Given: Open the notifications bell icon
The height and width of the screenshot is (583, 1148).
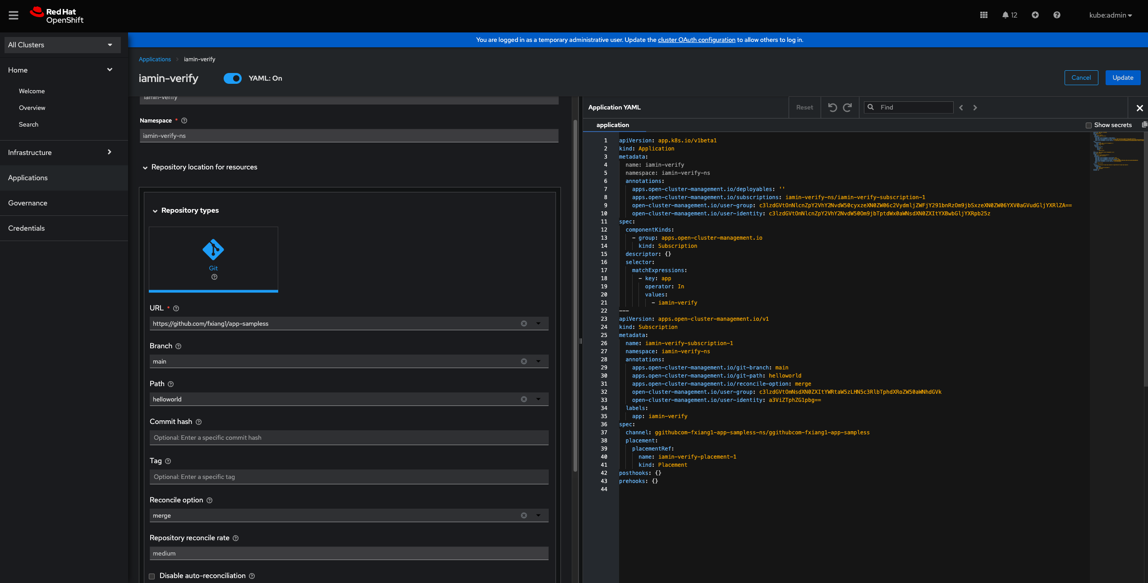Looking at the screenshot, I should click(x=1005, y=15).
